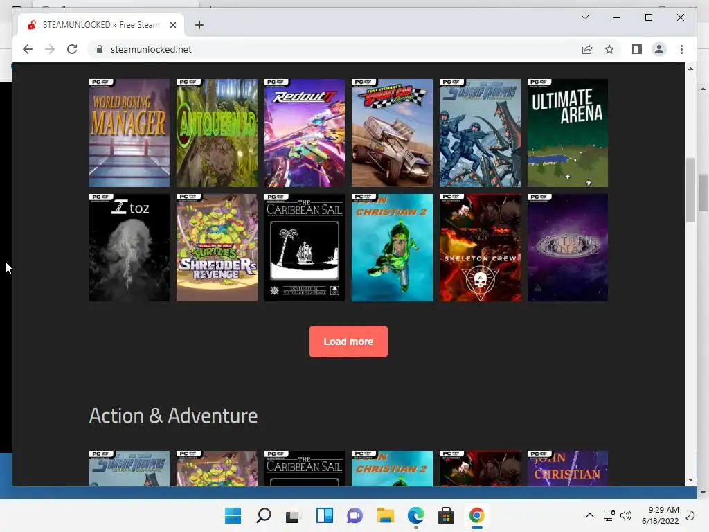Click the page vertical scrollbar thumb

pyautogui.click(x=690, y=190)
